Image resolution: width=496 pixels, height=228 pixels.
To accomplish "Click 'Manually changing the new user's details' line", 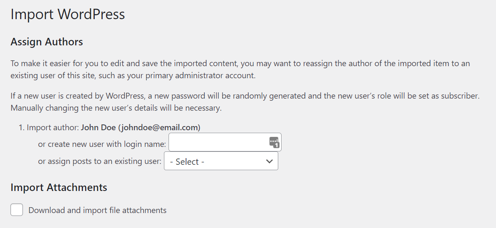I will [x=116, y=108].
